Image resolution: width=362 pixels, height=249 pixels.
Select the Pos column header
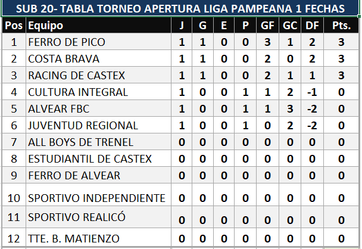(13, 26)
